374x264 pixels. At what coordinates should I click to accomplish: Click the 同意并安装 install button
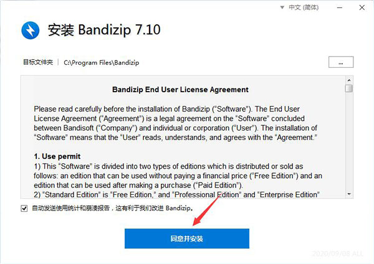click(x=187, y=238)
